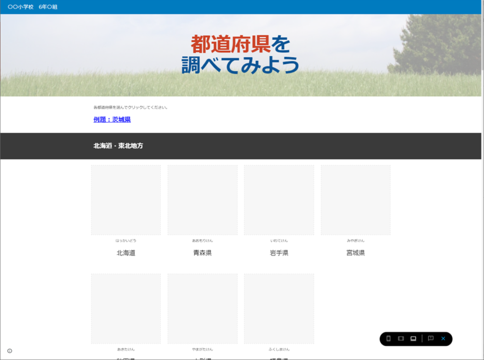The width and height of the screenshot is (484, 360).
Task: Click the やまがたけん reading label
Action: (202, 349)
